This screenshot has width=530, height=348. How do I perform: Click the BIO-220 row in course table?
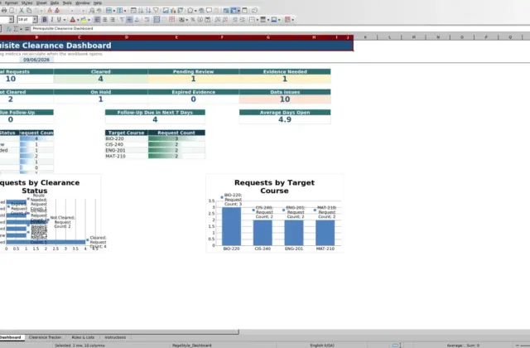[x=155, y=138]
